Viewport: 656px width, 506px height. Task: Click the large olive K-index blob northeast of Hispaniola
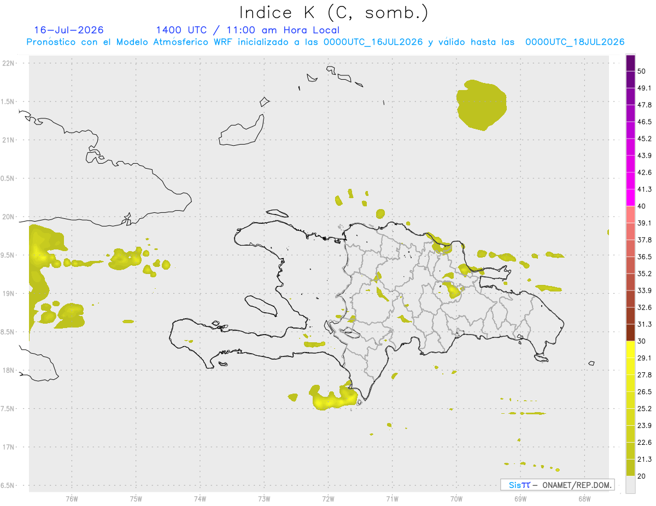point(482,105)
